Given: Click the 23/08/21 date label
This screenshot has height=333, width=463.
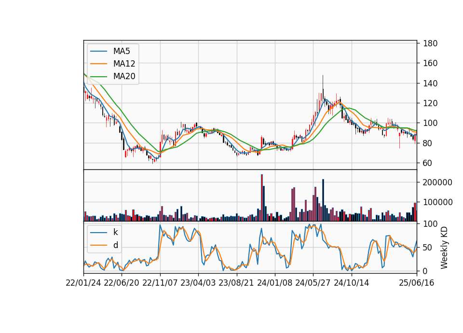Looking at the screenshot, I should pyautogui.click(x=236, y=283).
